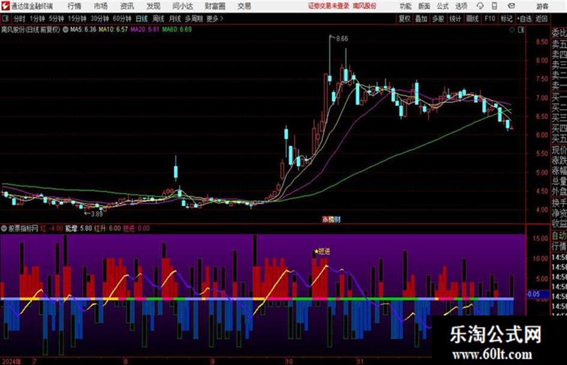Click the 15.00 indicator axis label
Viewport: 567px width, 365px height.
(541, 238)
